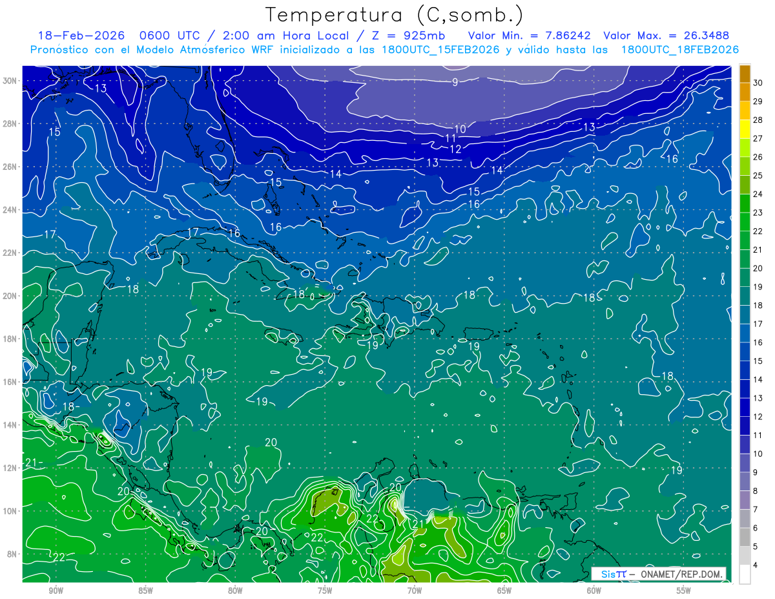The height and width of the screenshot is (599, 775).
Task: Click the "22N" latitude axis label
Action: [x=10, y=253]
